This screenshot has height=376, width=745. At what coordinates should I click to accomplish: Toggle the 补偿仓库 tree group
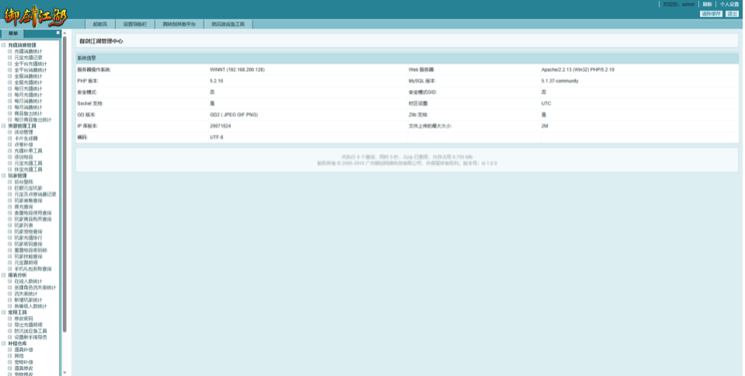(x=4, y=343)
